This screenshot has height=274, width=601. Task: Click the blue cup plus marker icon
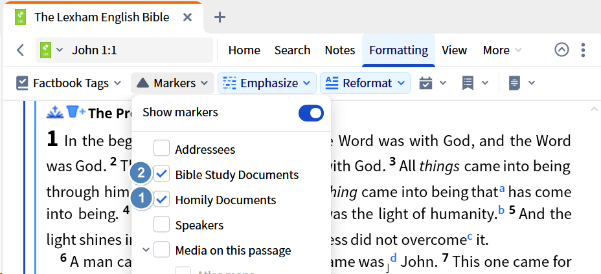click(x=76, y=112)
